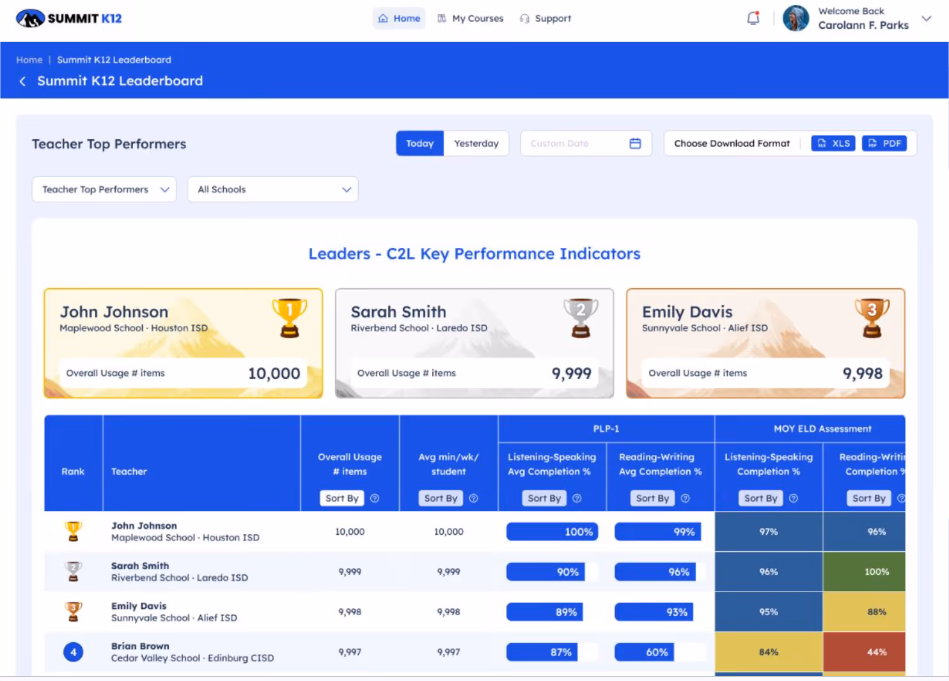Click Brian Brown name in table row
The image size is (949, 681).
point(140,646)
